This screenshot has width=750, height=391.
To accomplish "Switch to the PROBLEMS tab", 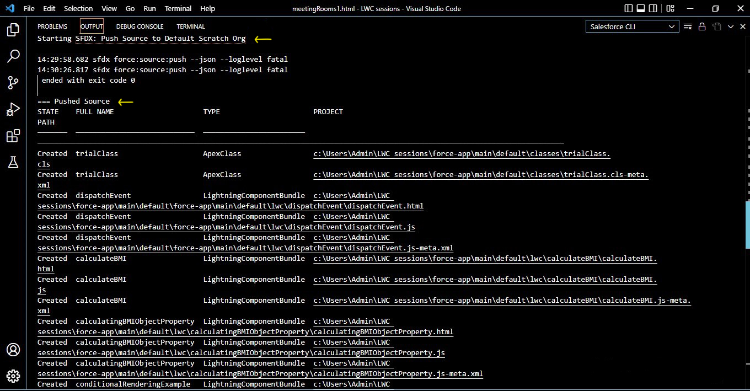I will click(x=52, y=26).
